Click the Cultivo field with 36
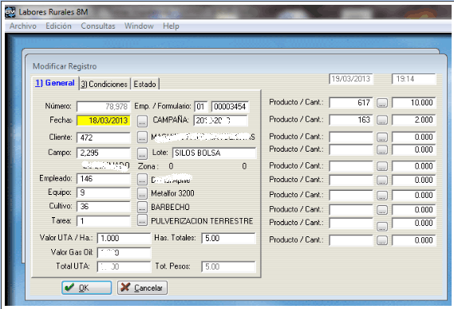This screenshot has width=454, height=309. click(104, 207)
